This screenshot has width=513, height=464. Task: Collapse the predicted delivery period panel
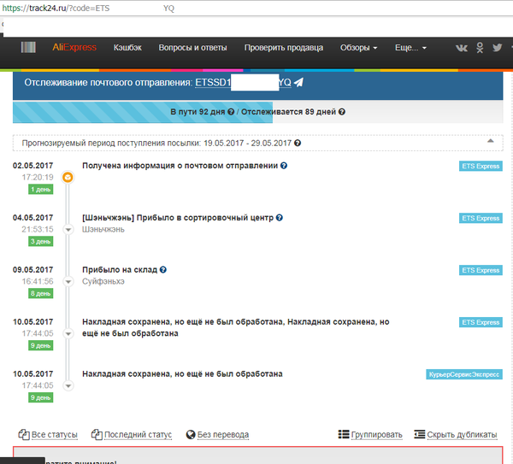pyautogui.click(x=490, y=140)
